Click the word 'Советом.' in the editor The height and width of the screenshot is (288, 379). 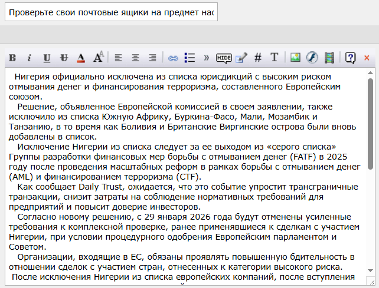tap(27, 247)
